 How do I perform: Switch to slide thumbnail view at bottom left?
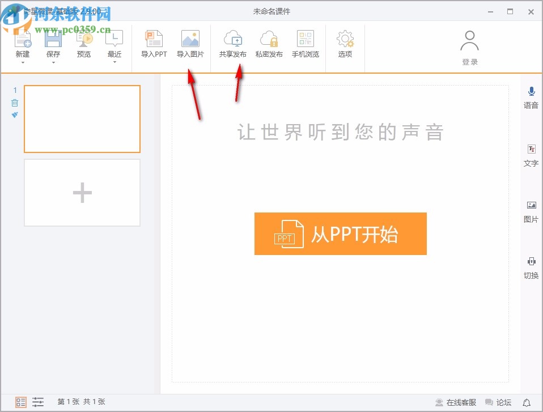pos(20,402)
